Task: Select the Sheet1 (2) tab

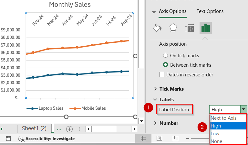Action: [34, 128]
